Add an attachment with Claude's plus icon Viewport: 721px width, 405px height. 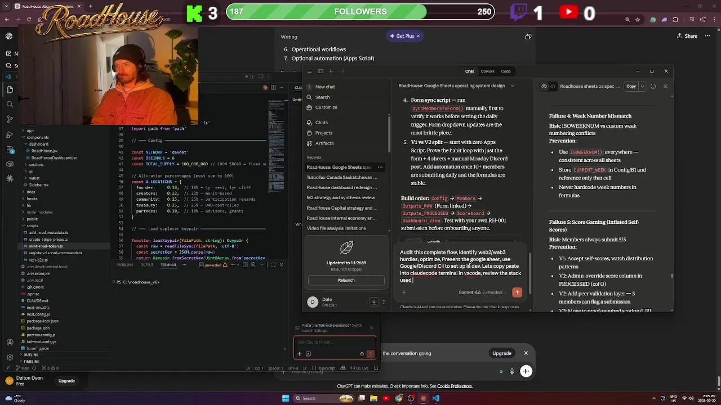(x=403, y=292)
